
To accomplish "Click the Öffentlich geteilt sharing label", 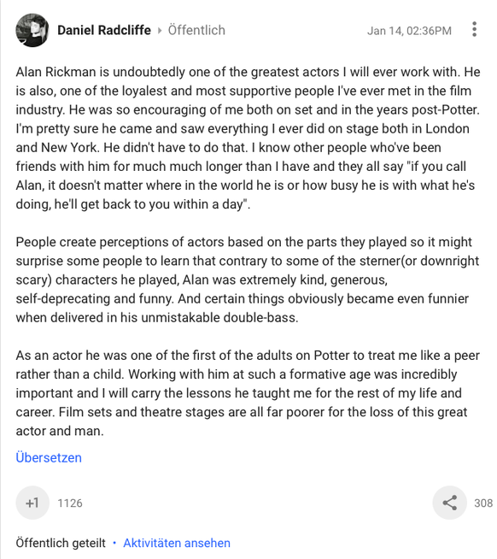I will pos(61,543).
